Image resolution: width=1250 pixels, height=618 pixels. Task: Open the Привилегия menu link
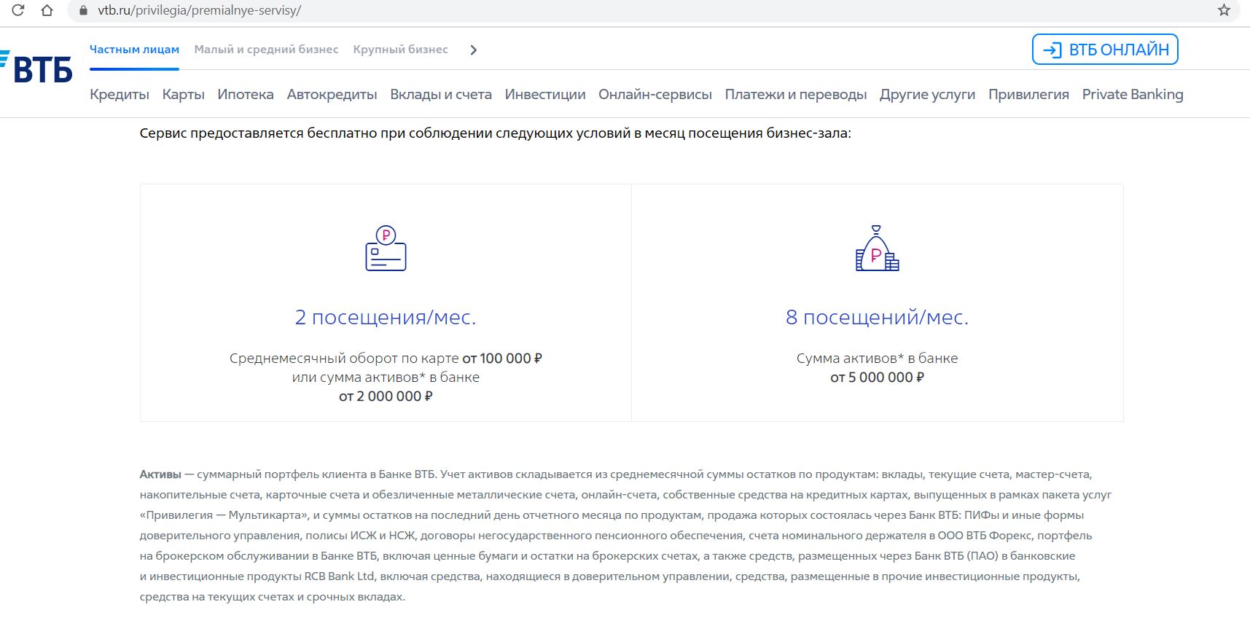(1028, 94)
